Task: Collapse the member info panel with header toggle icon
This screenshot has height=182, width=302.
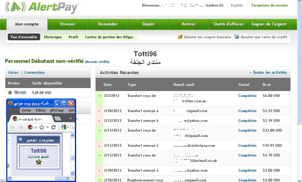Action: [x=20, y=139]
